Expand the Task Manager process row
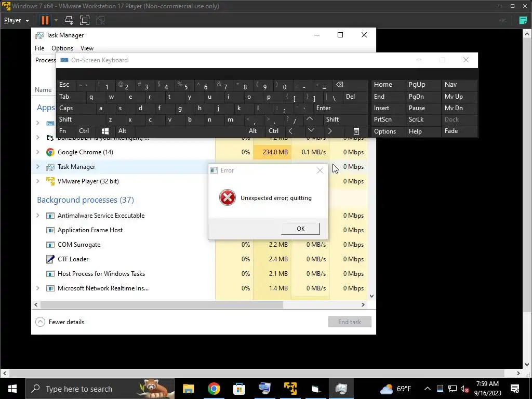The height and width of the screenshot is (399, 532). [37, 167]
